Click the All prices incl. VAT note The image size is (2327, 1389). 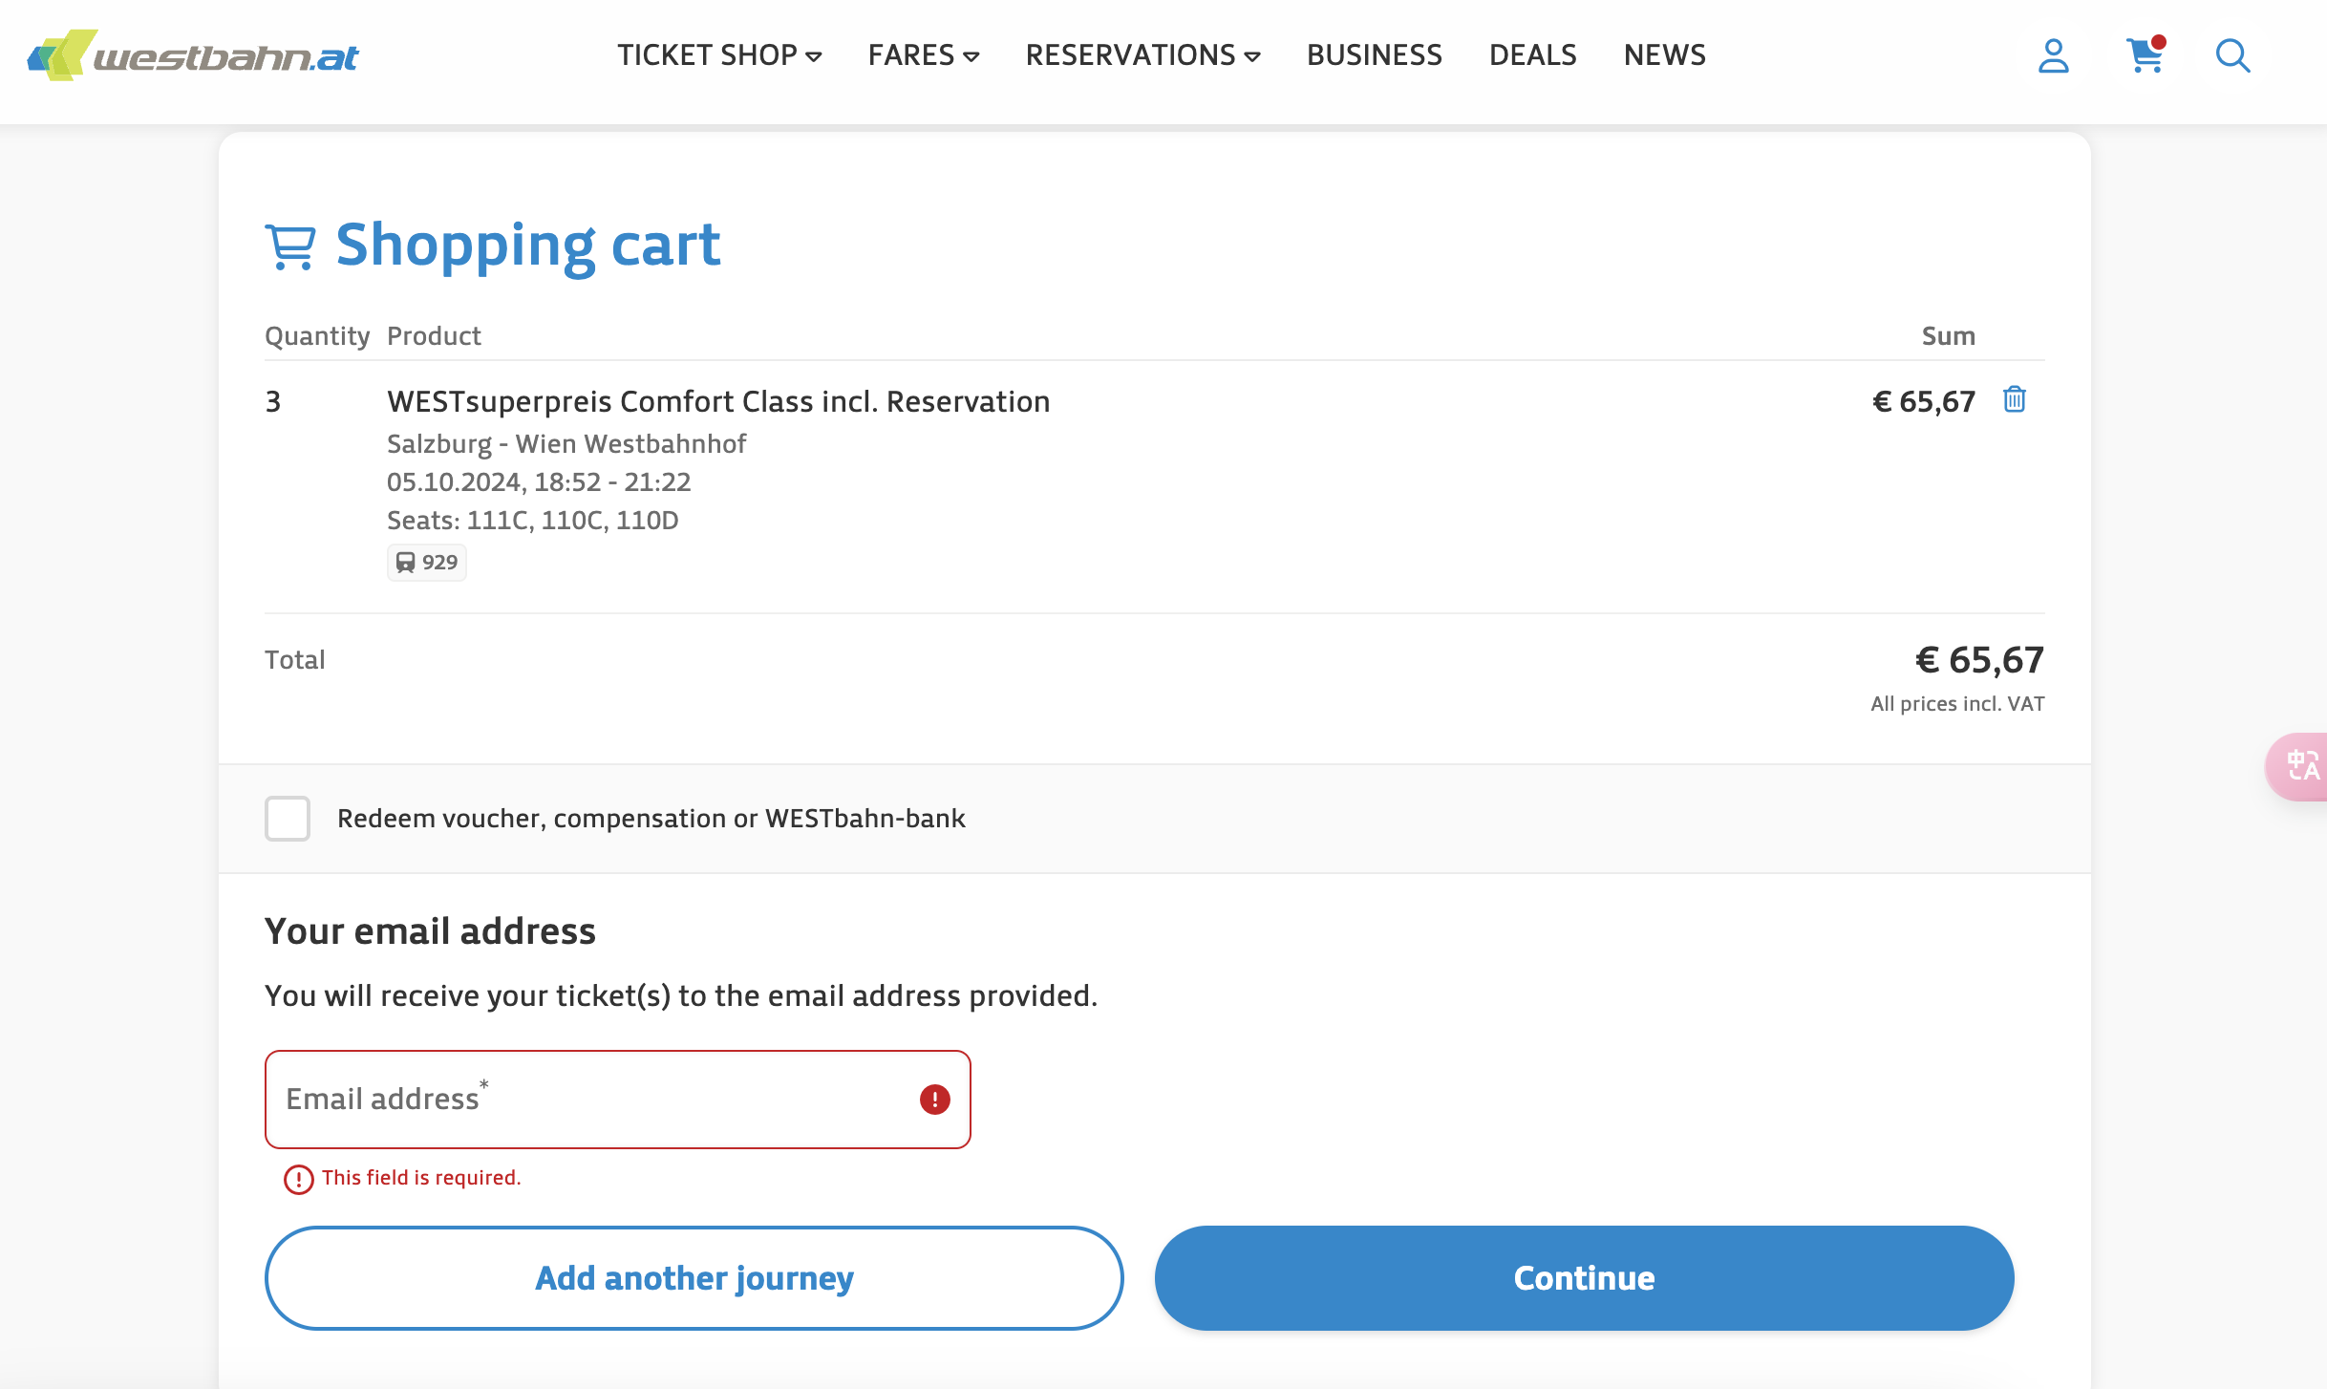point(1957,704)
